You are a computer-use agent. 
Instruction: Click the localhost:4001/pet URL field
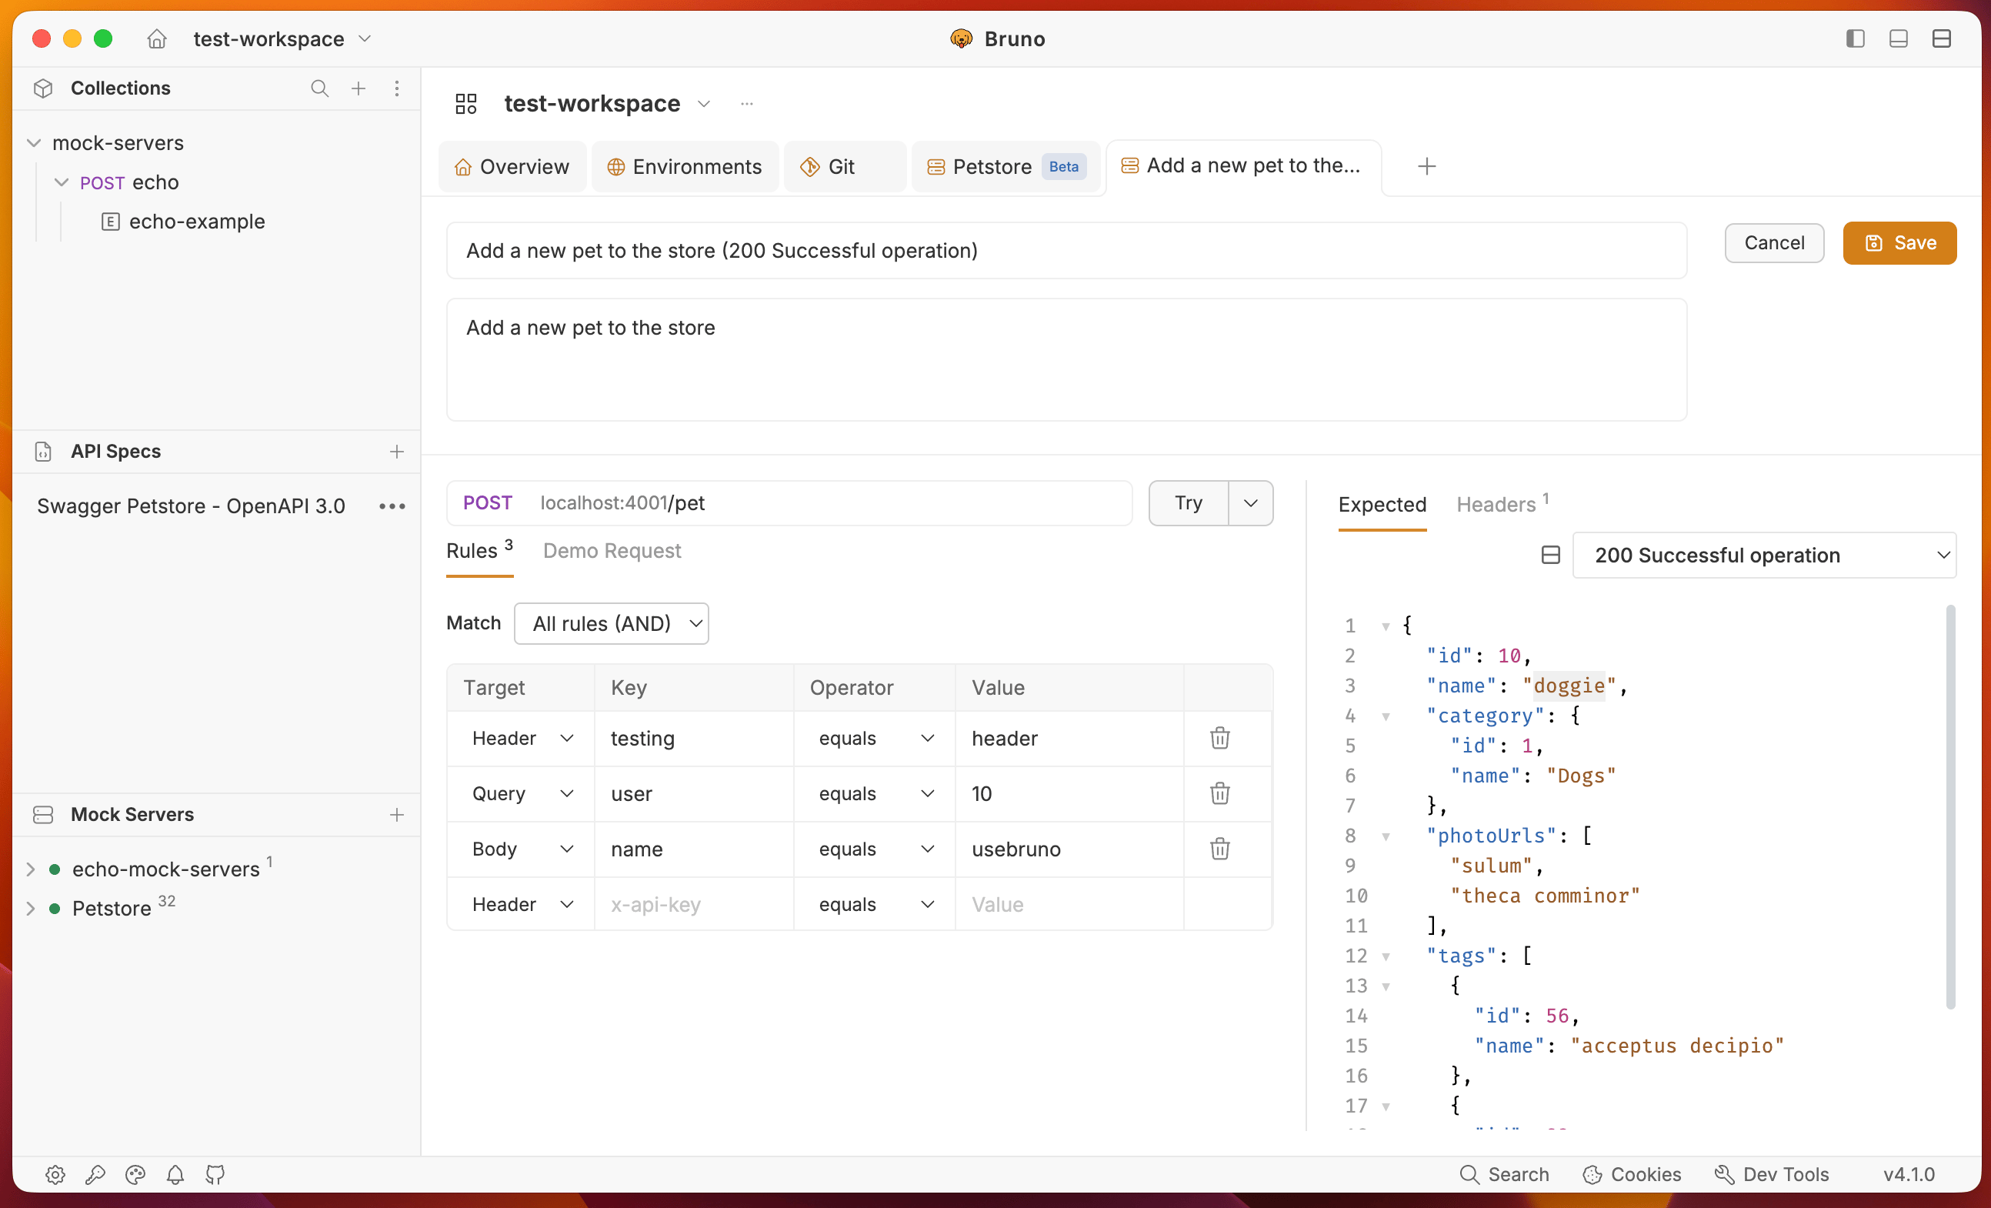(x=789, y=503)
